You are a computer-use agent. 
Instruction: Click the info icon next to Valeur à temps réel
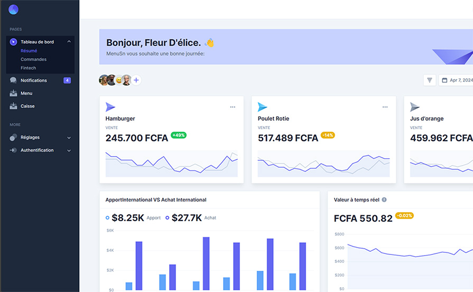coord(384,199)
